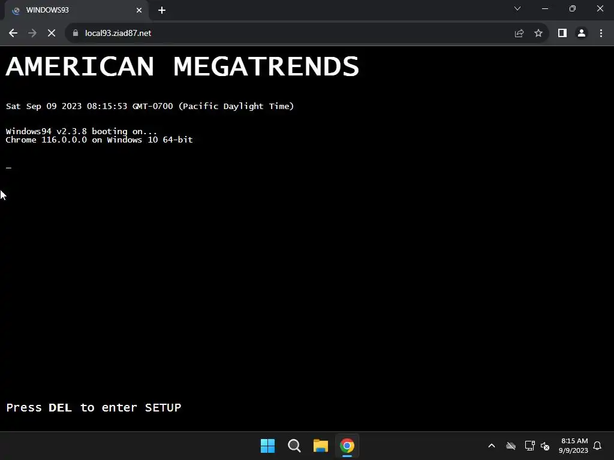614x460 pixels.
Task: Open the Chrome three-dot menu
Action: (601, 34)
